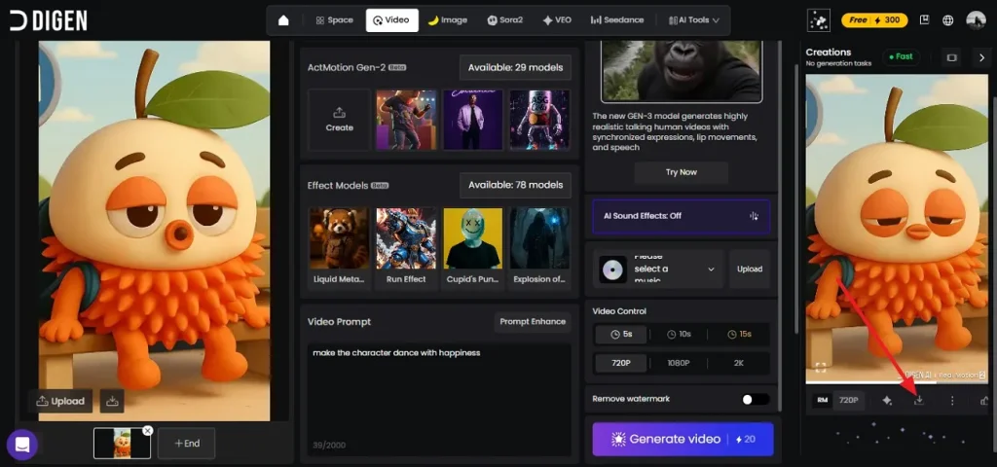Upload a music file
The width and height of the screenshot is (997, 467).
pyautogui.click(x=750, y=269)
